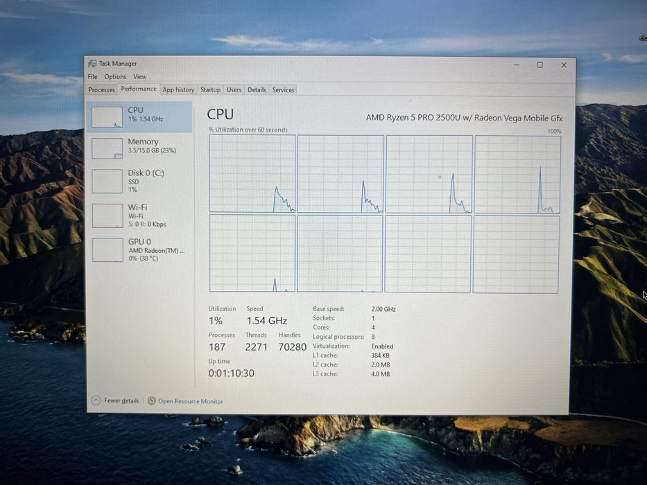The width and height of the screenshot is (647, 485).
Task: Open the Startup tab
Action: (210, 90)
